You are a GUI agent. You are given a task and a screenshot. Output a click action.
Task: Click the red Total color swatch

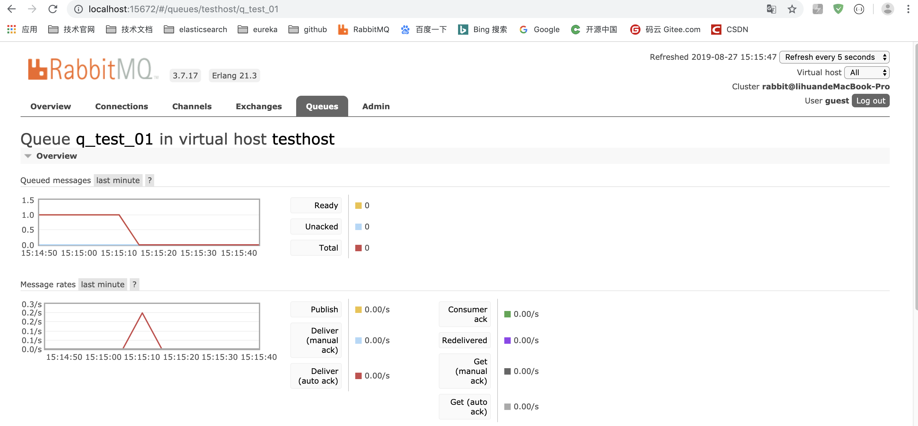(358, 248)
